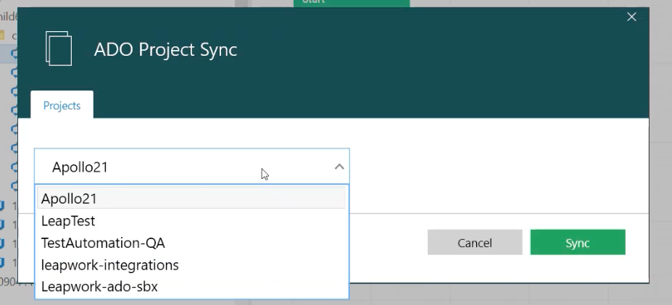Close the ADO Project Sync dialog

[x=631, y=17]
